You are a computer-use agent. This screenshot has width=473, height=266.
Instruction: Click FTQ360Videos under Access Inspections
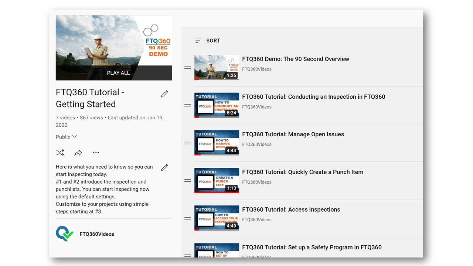point(257,220)
